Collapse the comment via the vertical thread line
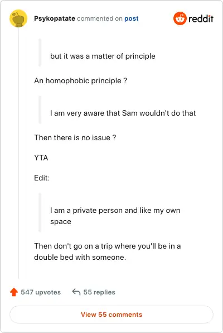This screenshot has width=223, height=333. point(18,153)
